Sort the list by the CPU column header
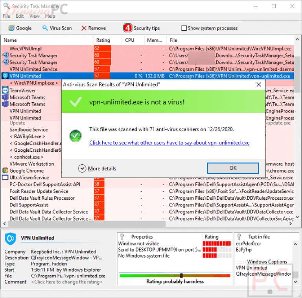This screenshot has height=298, width=302. click(x=133, y=40)
